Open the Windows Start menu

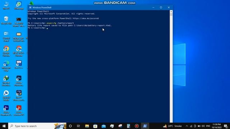(x=4, y=126)
